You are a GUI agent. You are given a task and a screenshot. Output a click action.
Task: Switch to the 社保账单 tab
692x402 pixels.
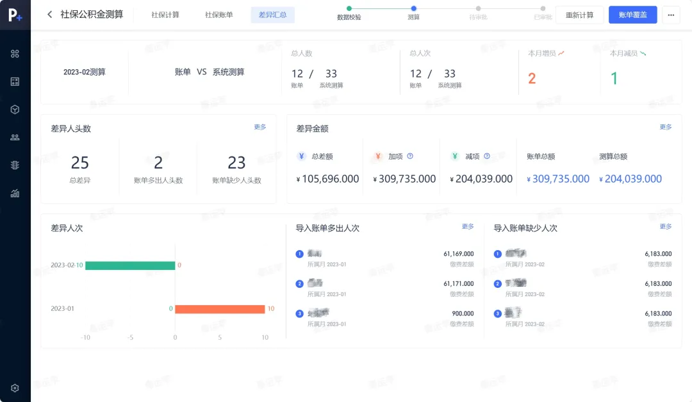tap(218, 13)
